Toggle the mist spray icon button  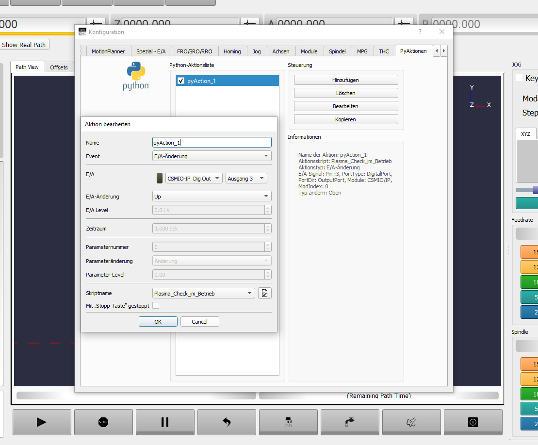(411, 422)
